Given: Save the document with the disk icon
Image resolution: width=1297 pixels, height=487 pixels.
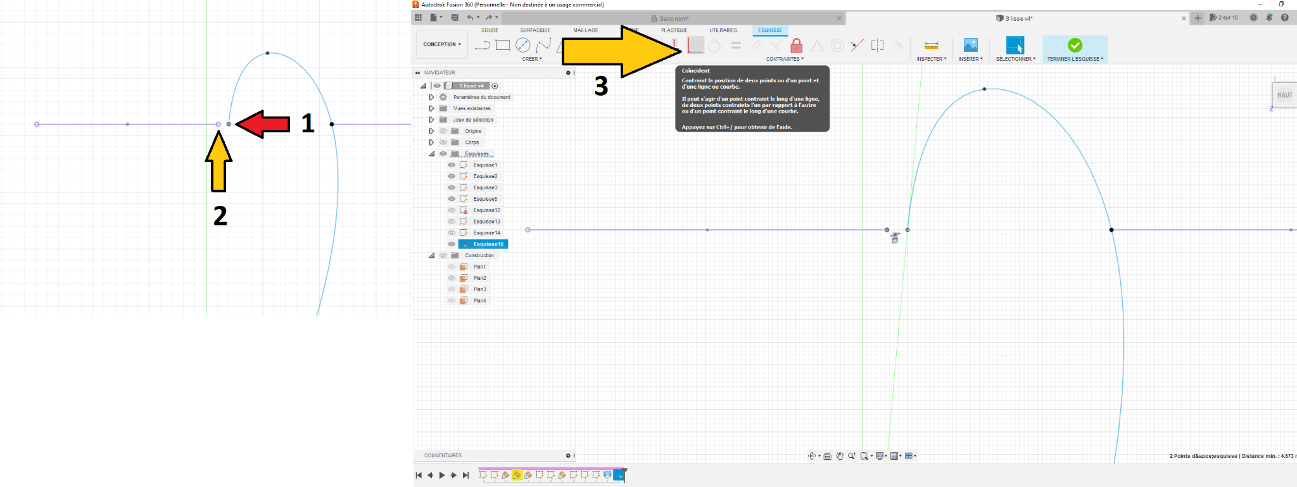Looking at the screenshot, I should click(455, 18).
